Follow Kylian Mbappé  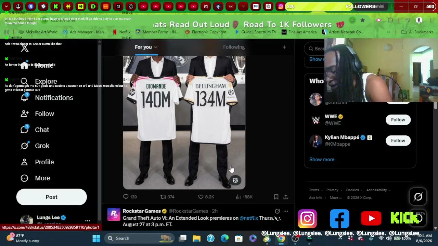398,141
